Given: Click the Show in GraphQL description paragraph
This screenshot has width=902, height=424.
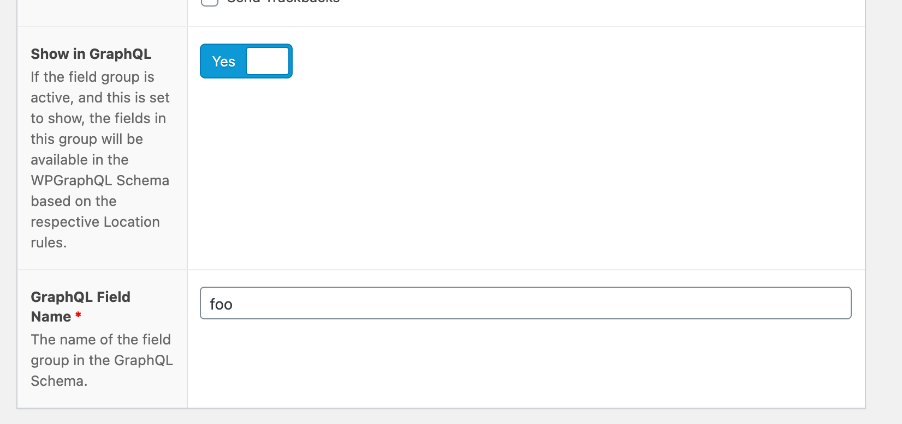Looking at the screenshot, I should click(x=100, y=160).
